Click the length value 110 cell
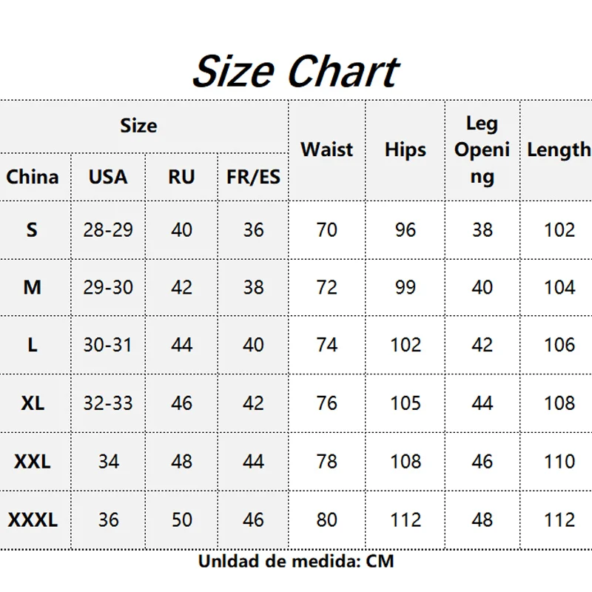The height and width of the screenshot is (592, 592). (559, 461)
